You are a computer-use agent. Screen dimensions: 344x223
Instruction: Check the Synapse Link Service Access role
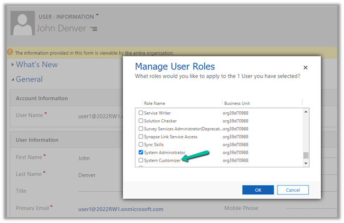point(141,137)
